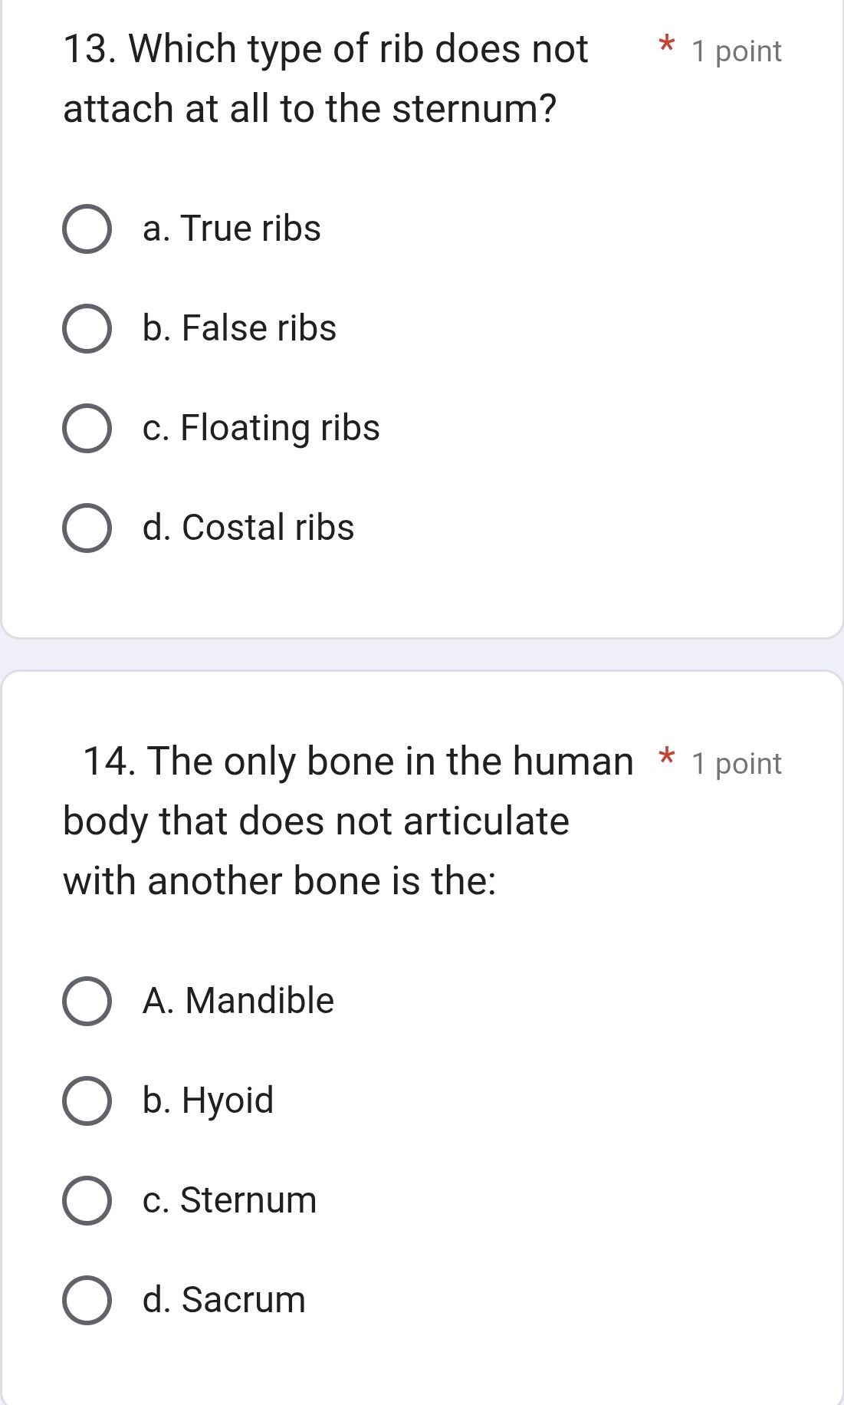This screenshot has height=1405, width=844.
Task: Click the 1 point label for question 13
Action: (736, 51)
